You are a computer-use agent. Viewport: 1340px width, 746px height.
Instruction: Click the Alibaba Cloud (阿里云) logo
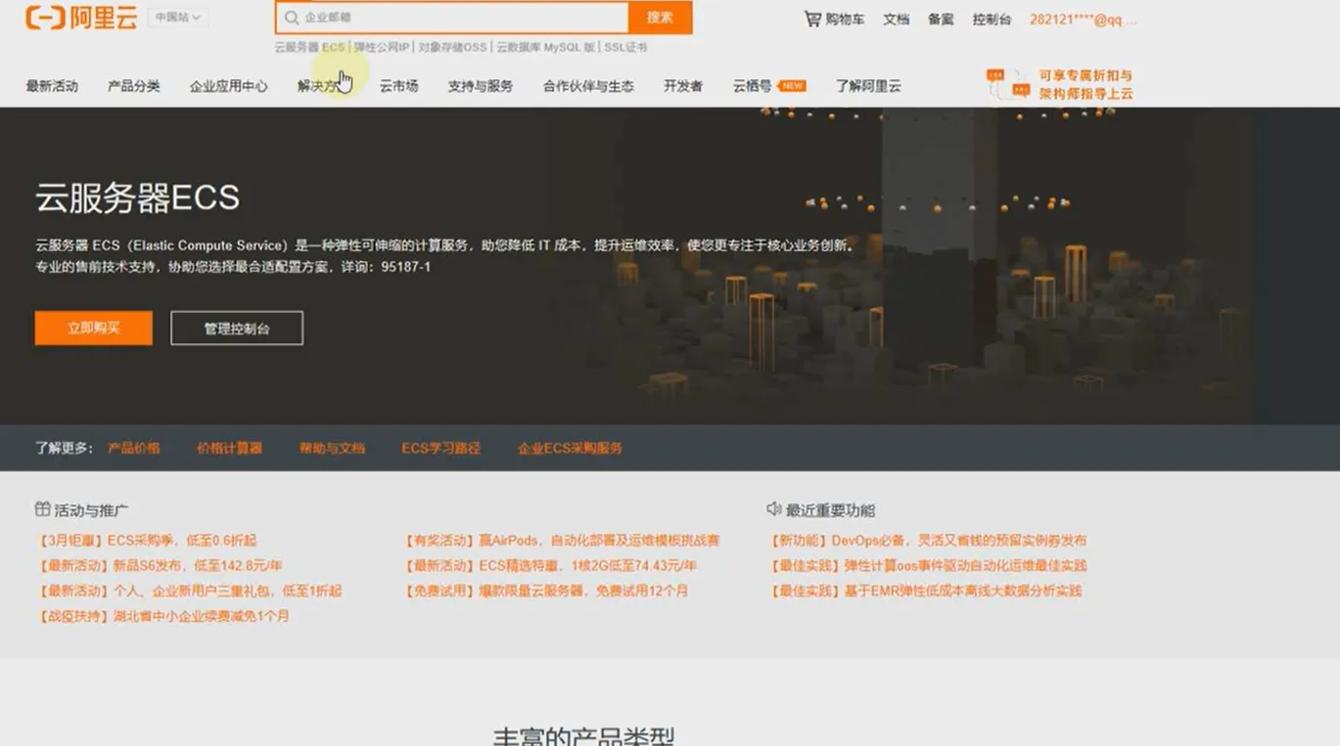coord(81,17)
